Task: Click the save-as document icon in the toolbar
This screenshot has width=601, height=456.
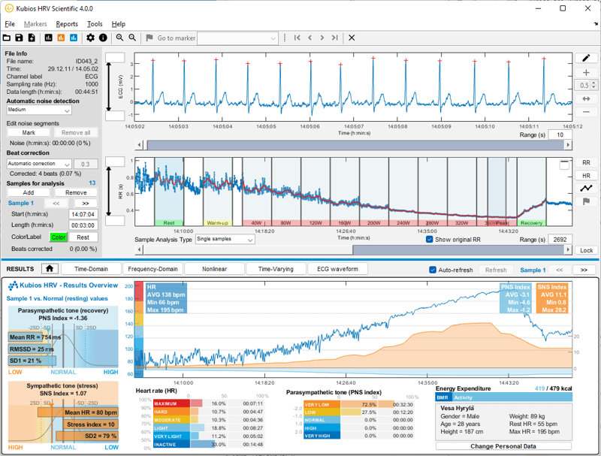Action: click(x=32, y=38)
